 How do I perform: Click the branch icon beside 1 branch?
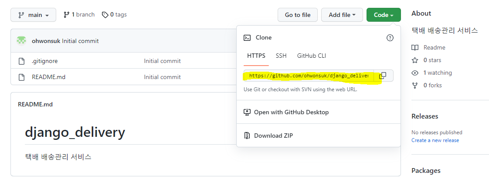pos(66,15)
